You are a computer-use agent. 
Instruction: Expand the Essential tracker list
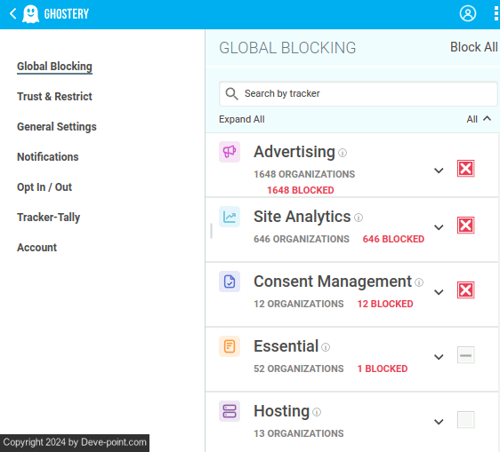pyautogui.click(x=439, y=357)
